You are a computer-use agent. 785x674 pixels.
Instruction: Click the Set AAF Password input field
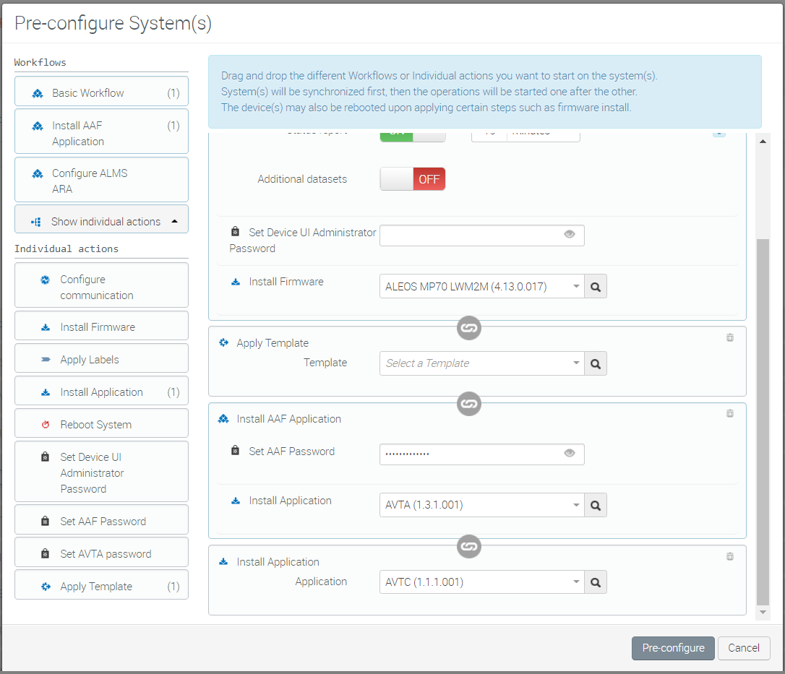(470, 454)
